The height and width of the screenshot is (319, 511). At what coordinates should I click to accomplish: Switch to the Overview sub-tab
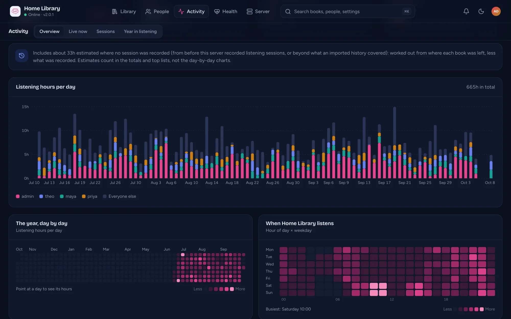pyautogui.click(x=49, y=31)
